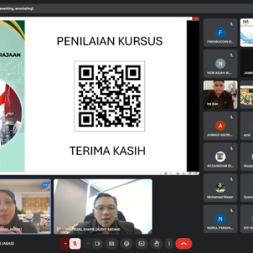Click the PENILAIAN KURSUS slide heading
253x253 pixels.
click(109, 41)
